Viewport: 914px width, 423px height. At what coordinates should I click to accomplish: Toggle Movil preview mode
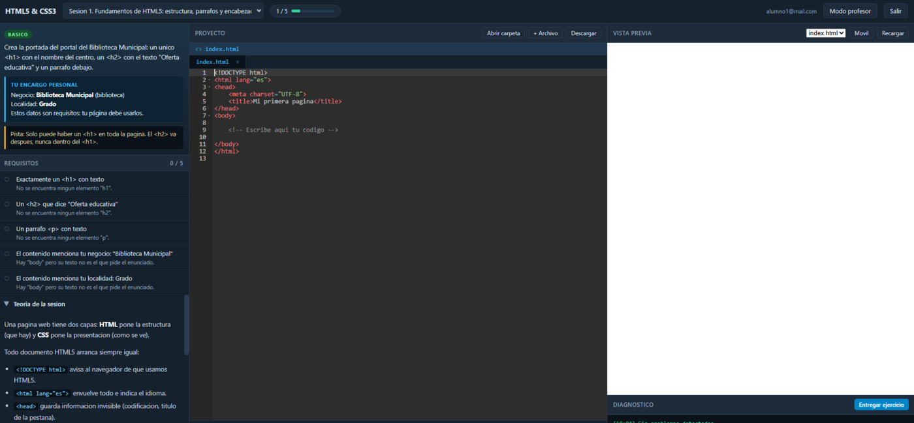(x=861, y=33)
